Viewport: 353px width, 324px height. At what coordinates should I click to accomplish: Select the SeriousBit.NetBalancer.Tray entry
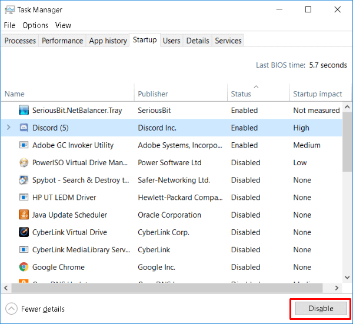[x=77, y=110]
